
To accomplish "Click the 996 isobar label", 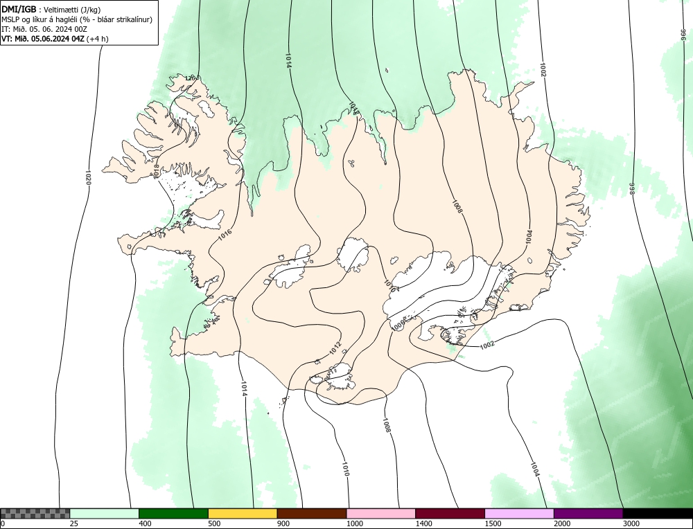I will tap(683, 35).
